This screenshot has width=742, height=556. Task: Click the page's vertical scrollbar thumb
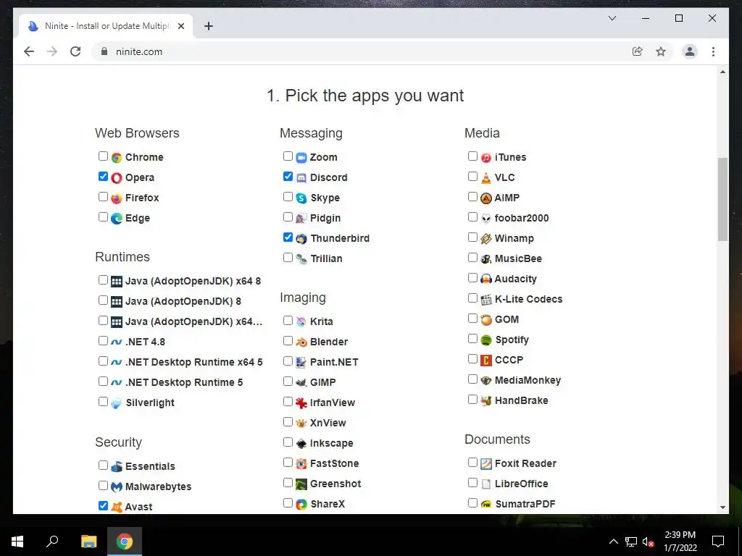722,200
